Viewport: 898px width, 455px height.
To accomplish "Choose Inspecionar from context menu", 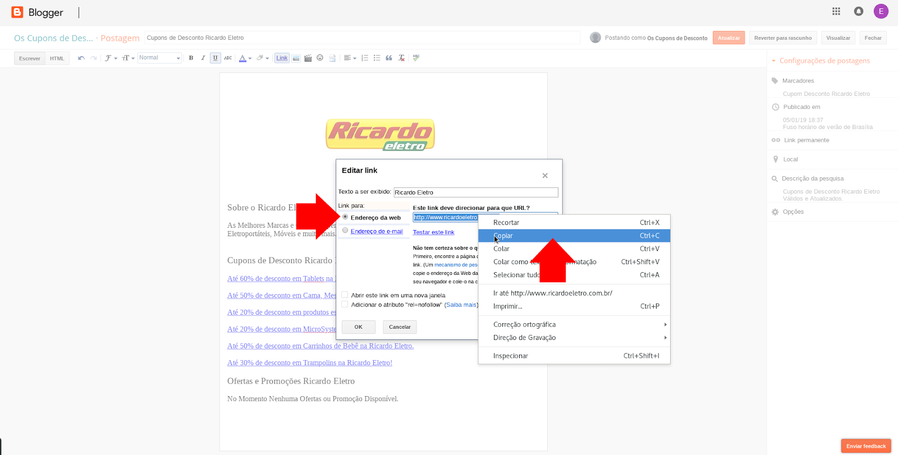I will (x=574, y=356).
